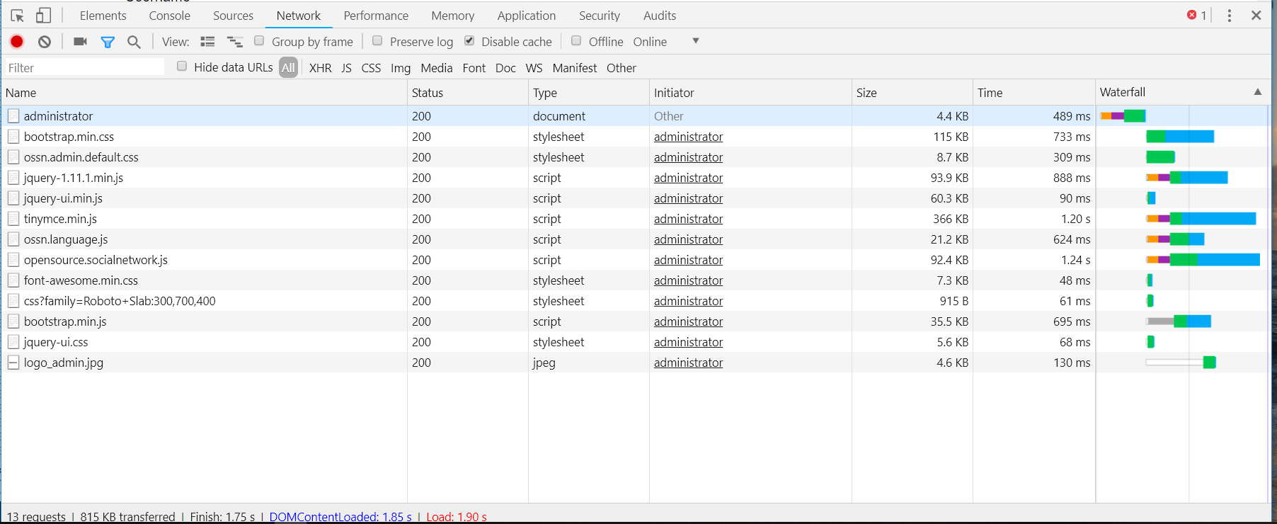Enable the Preserve log checkbox
1277x524 pixels.
(x=378, y=41)
